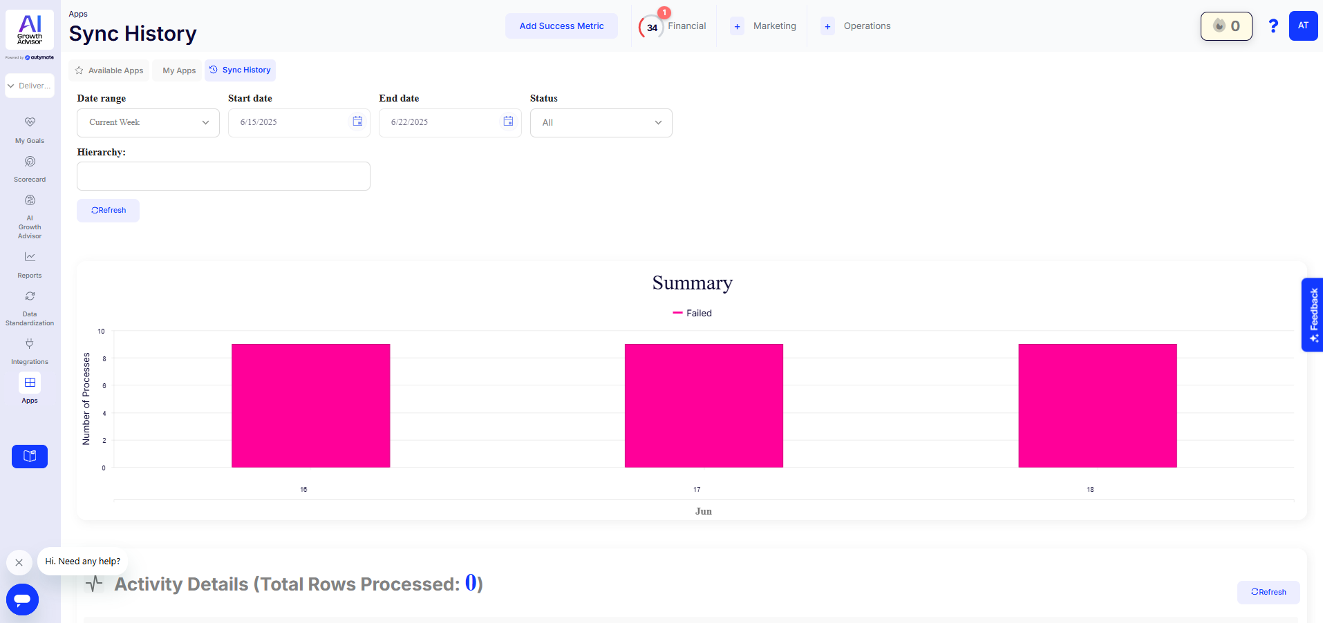
Task: Open My Goals in the sidebar
Action: (x=30, y=129)
